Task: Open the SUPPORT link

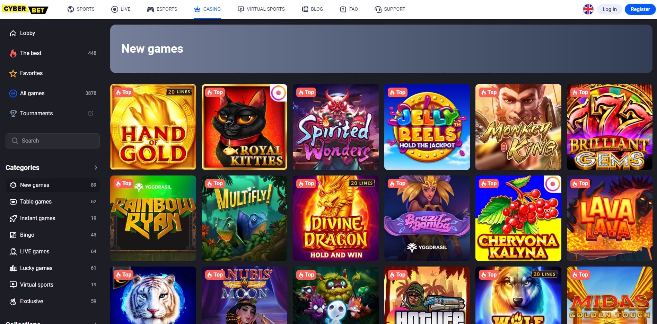Action: 390,9
